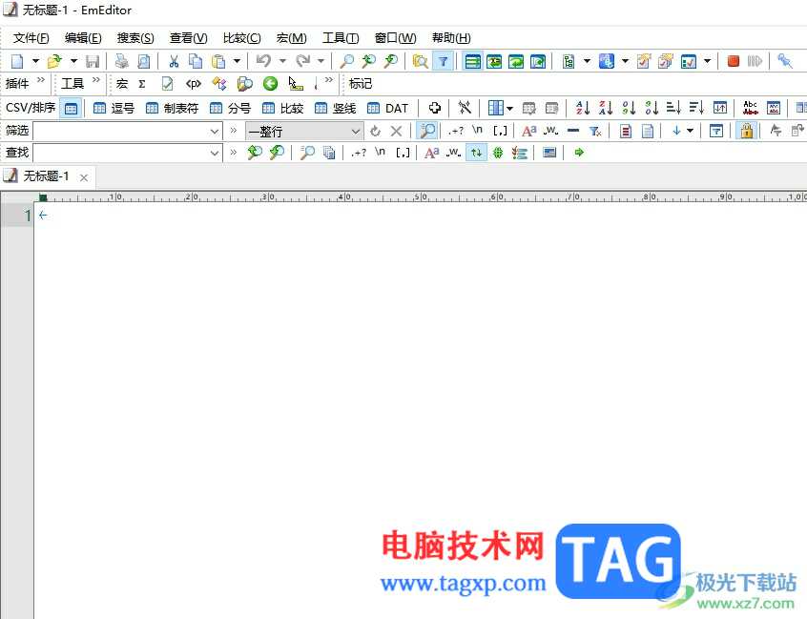Click the 比较 button in CSV toolbar
The image size is (807, 619).
pos(282,108)
